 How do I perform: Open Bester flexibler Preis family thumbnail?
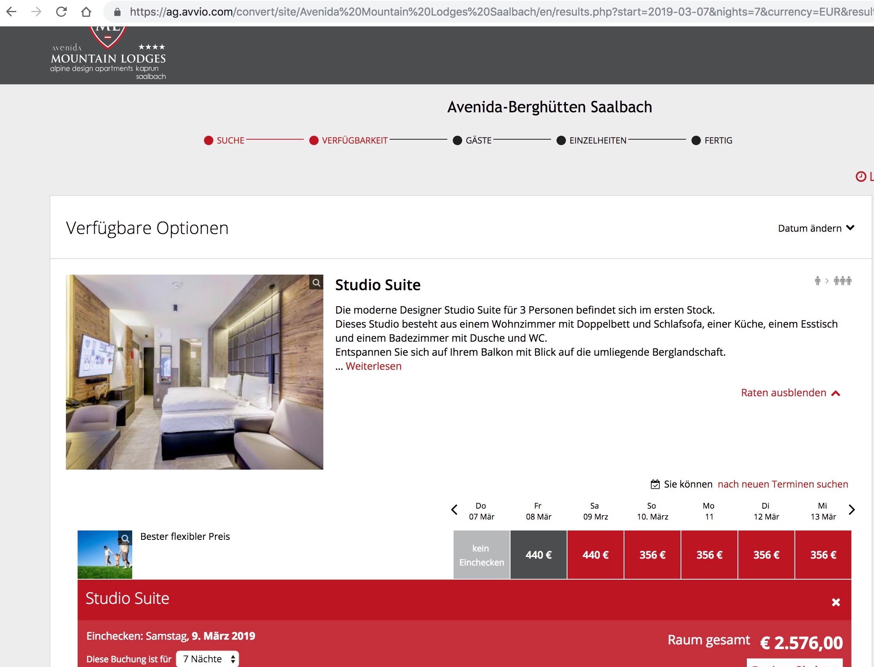coord(105,555)
